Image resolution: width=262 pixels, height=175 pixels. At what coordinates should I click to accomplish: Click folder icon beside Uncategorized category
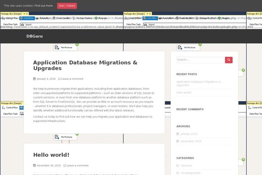pyautogui.click(x=178, y=173)
